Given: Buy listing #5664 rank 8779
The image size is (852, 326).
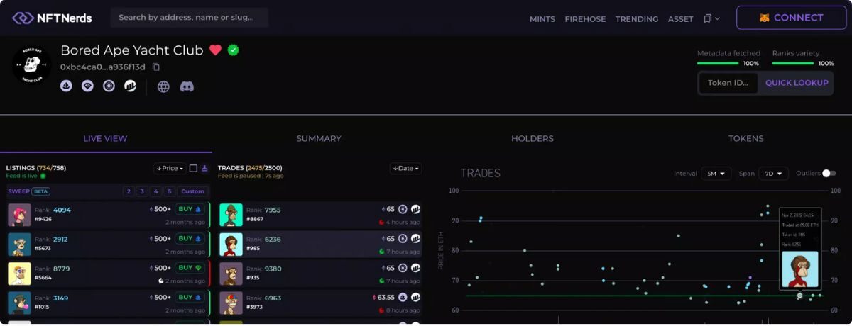Looking at the screenshot, I should [x=189, y=268].
